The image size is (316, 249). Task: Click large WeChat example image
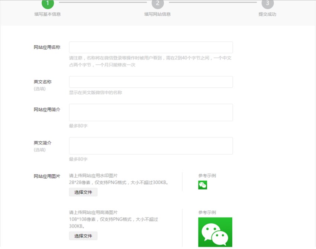click(x=215, y=232)
